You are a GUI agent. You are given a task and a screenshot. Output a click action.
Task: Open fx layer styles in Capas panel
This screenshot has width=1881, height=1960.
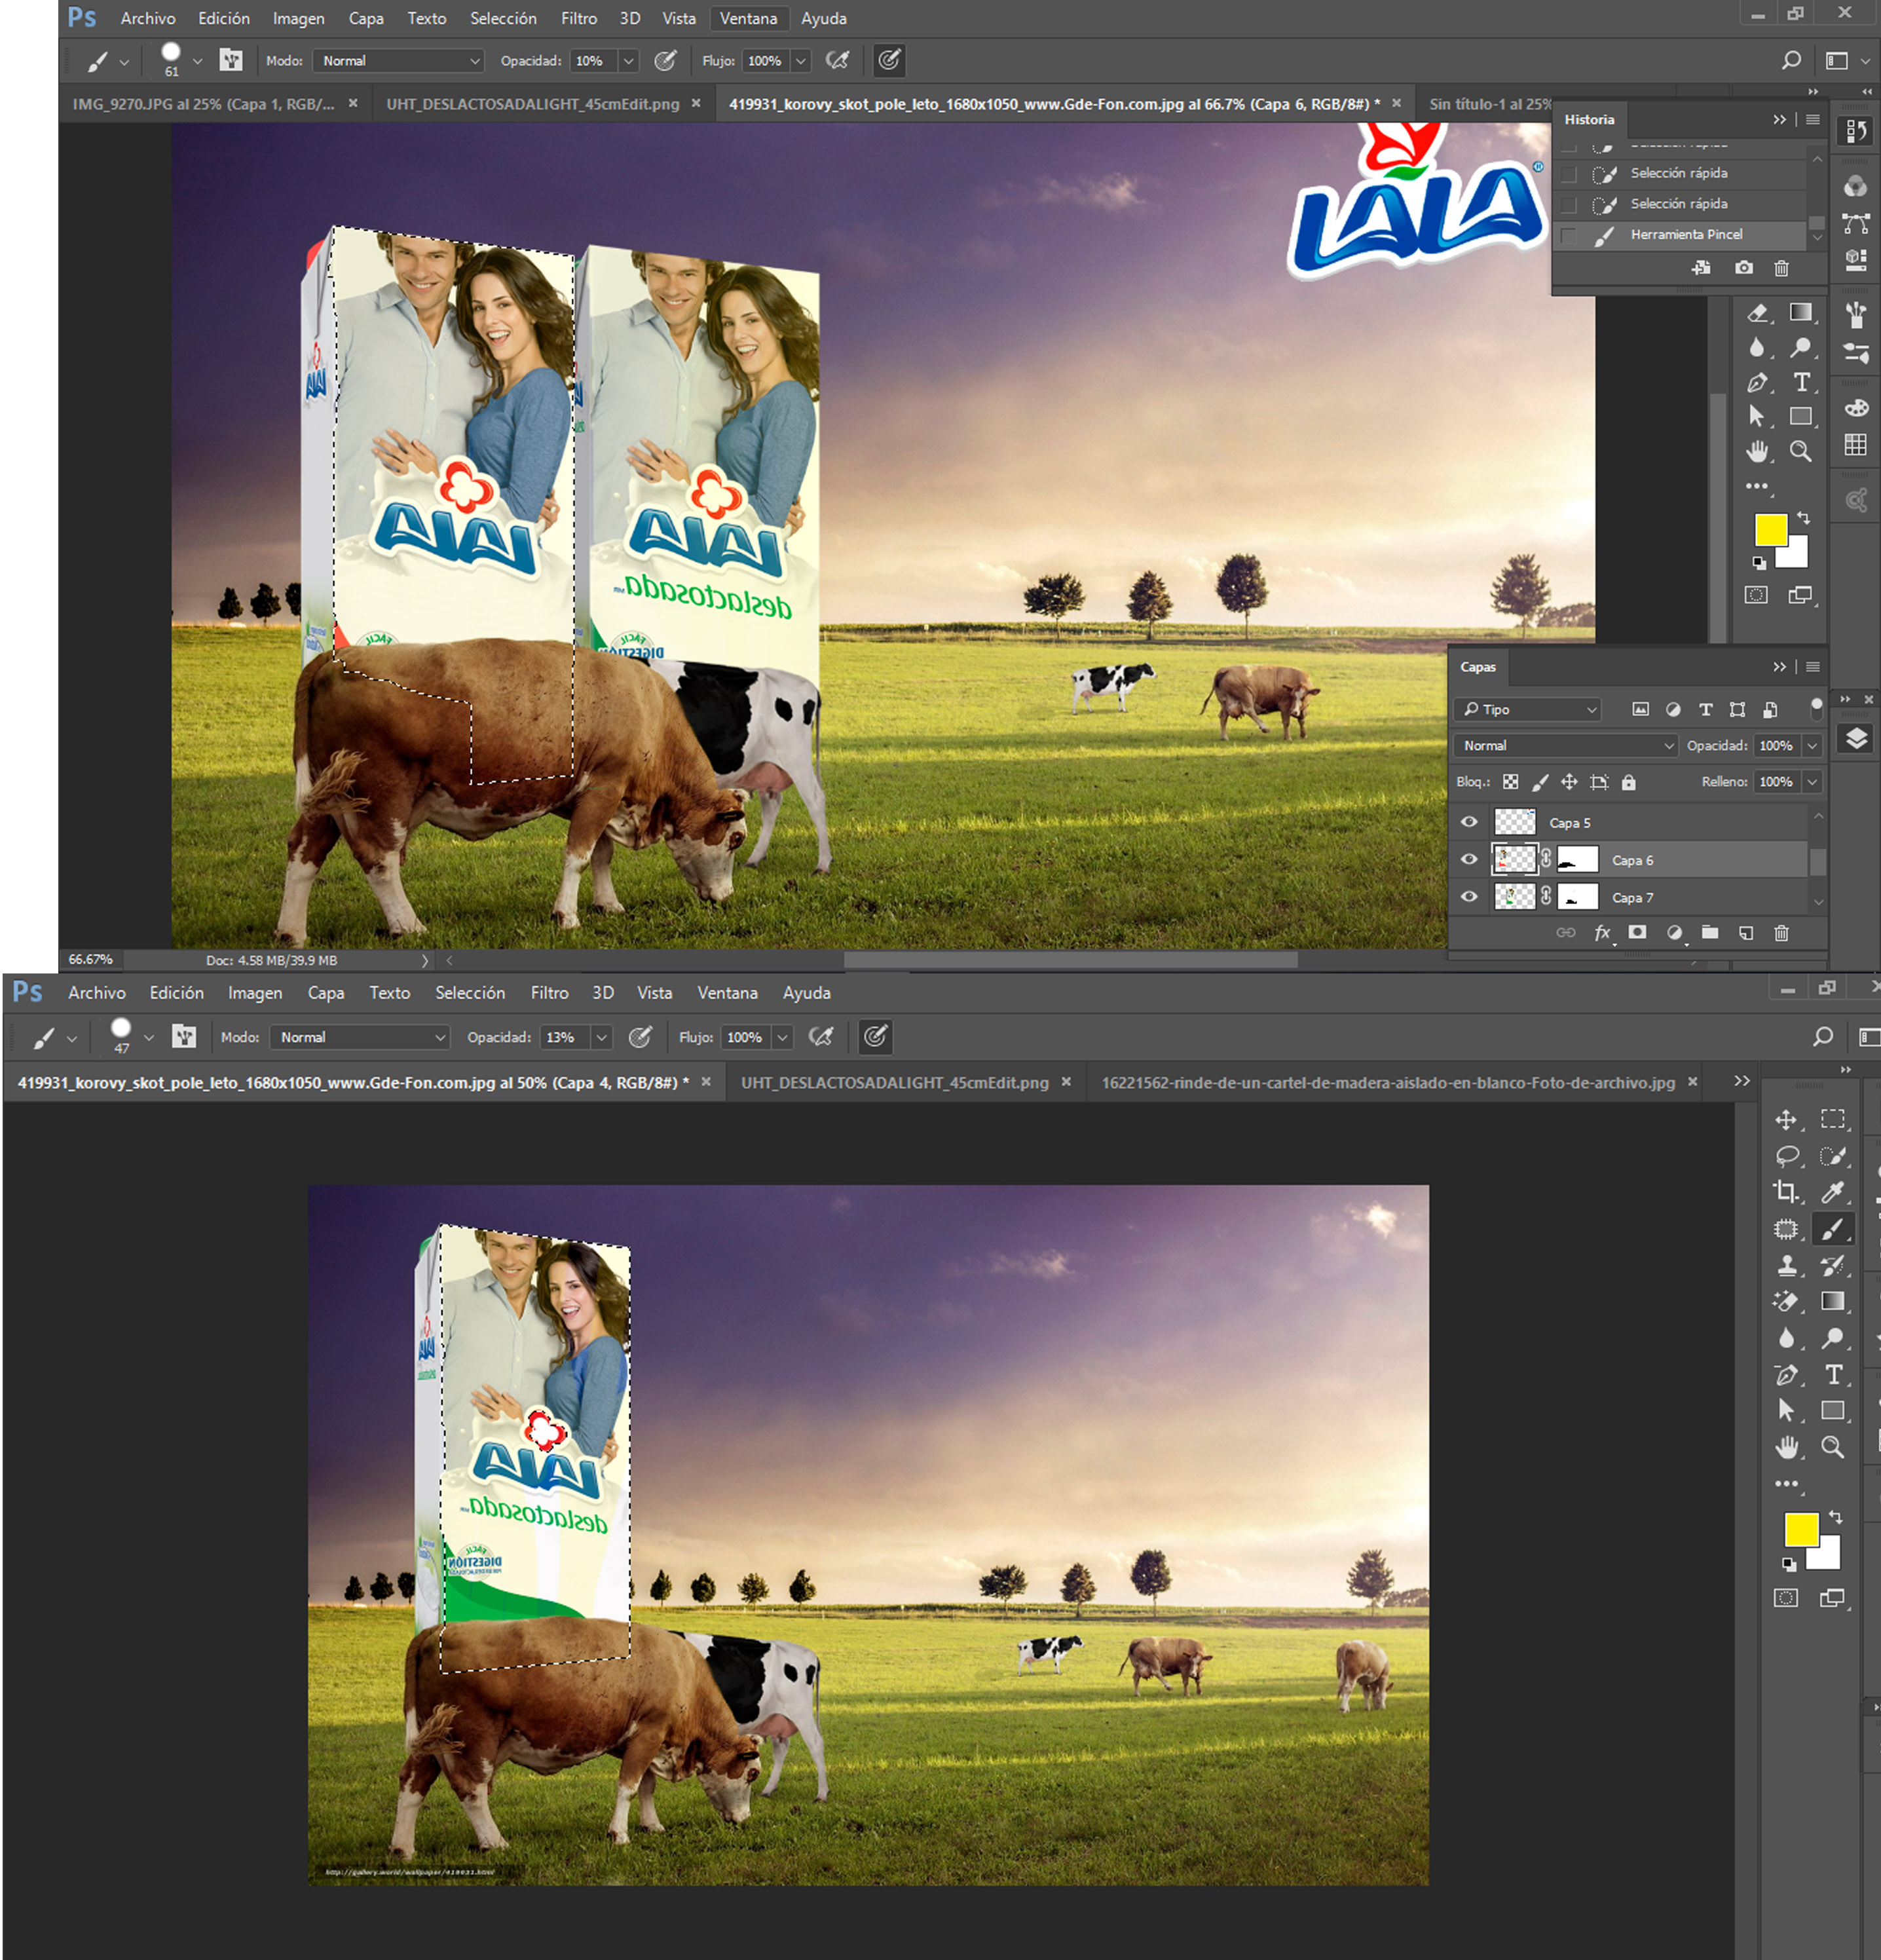click(x=1602, y=932)
